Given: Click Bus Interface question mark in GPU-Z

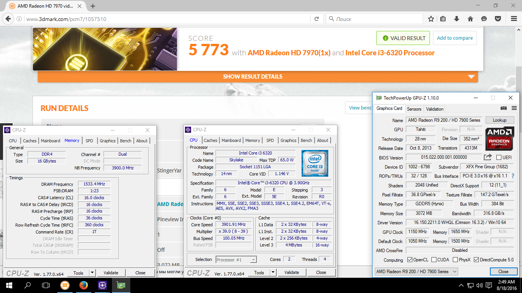Looking at the screenshot, I should point(513,176).
